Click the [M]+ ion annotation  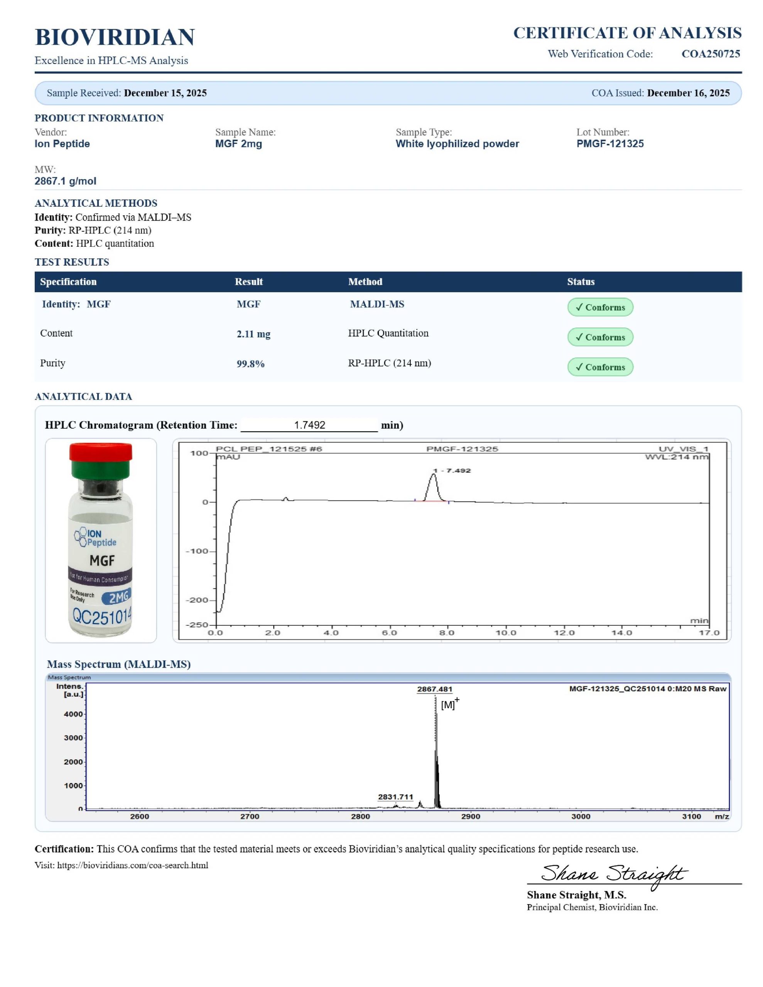tap(449, 704)
